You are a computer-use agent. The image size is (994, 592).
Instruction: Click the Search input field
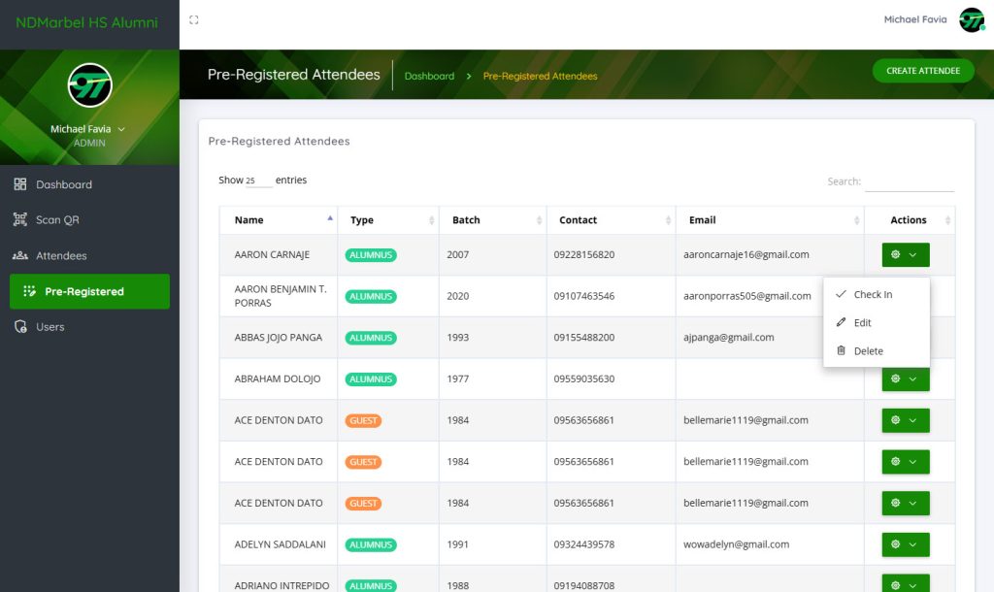tap(909, 181)
